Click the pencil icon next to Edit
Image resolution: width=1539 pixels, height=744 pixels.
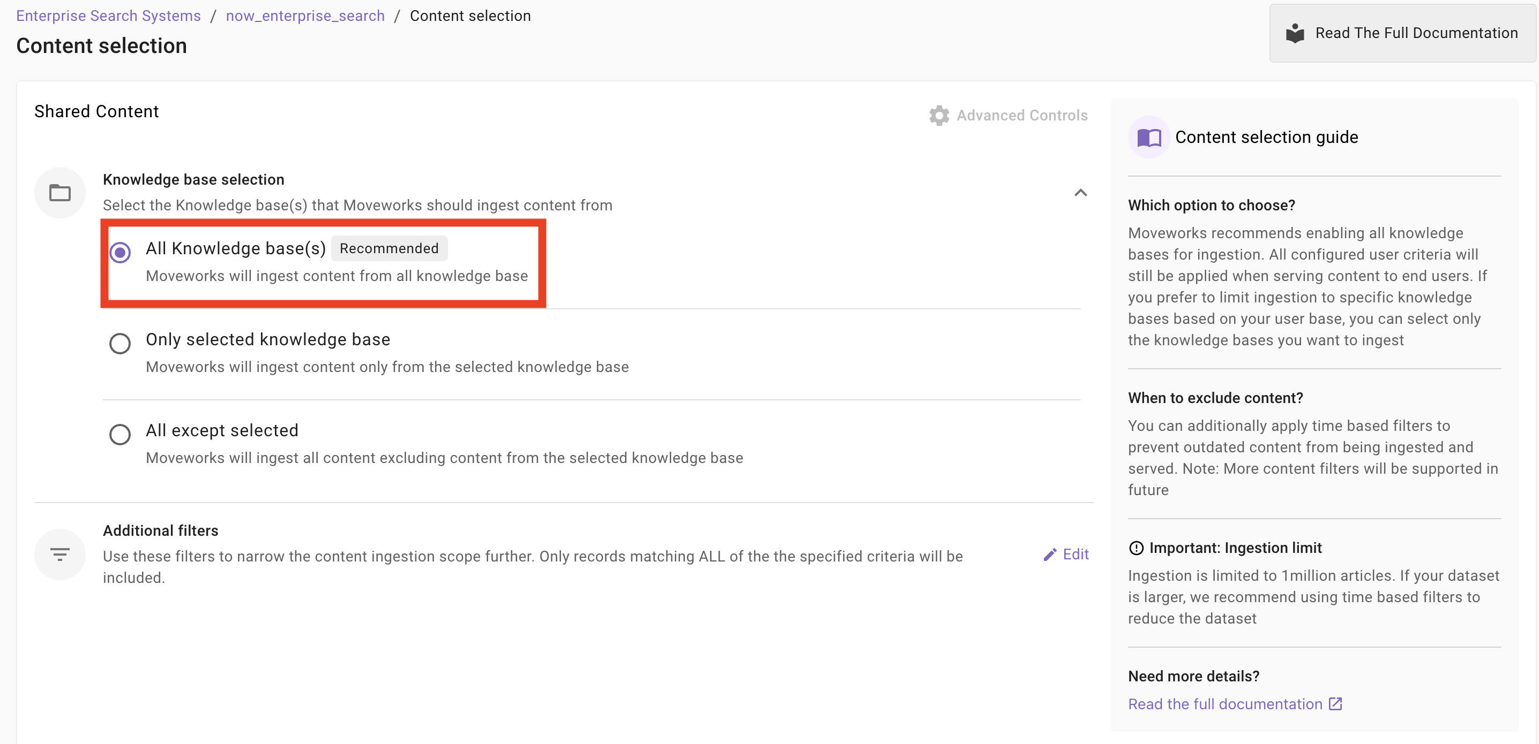(1049, 555)
